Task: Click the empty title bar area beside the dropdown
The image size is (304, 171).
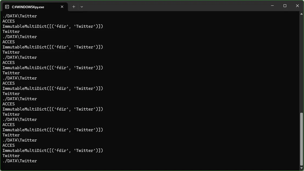Action: pos(174,6)
